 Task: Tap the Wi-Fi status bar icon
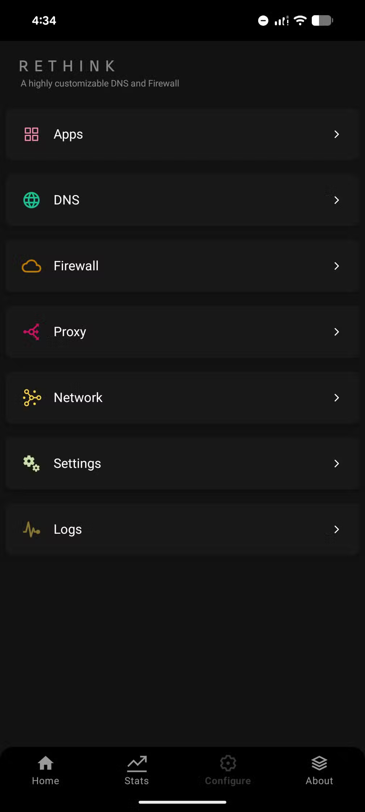(300, 20)
